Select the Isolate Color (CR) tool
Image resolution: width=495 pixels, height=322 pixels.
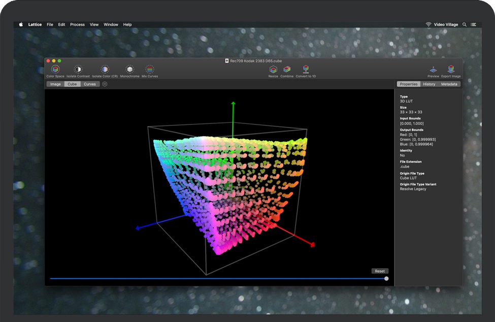(x=104, y=70)
